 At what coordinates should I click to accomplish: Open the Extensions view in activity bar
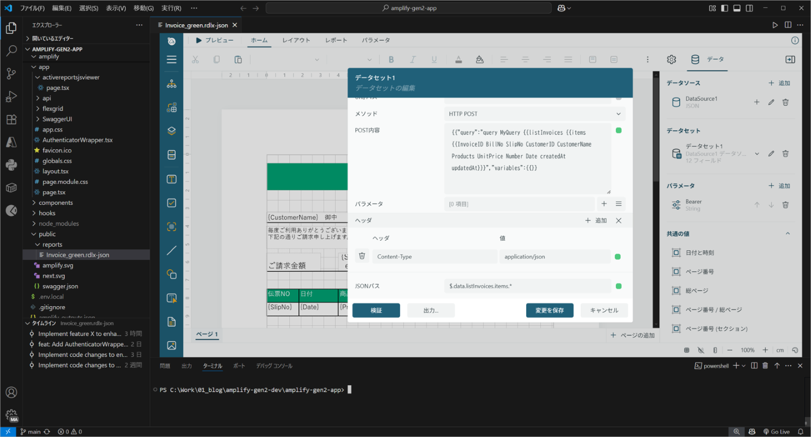(11, 120)
